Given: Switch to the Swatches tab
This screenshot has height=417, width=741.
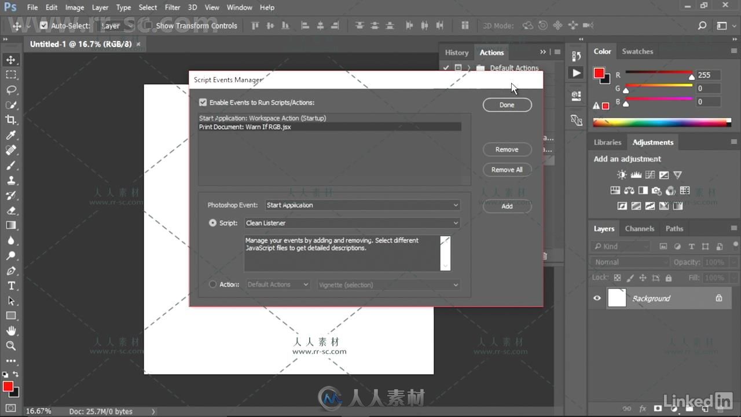Looking at the screenshot, I should [637, 51].
